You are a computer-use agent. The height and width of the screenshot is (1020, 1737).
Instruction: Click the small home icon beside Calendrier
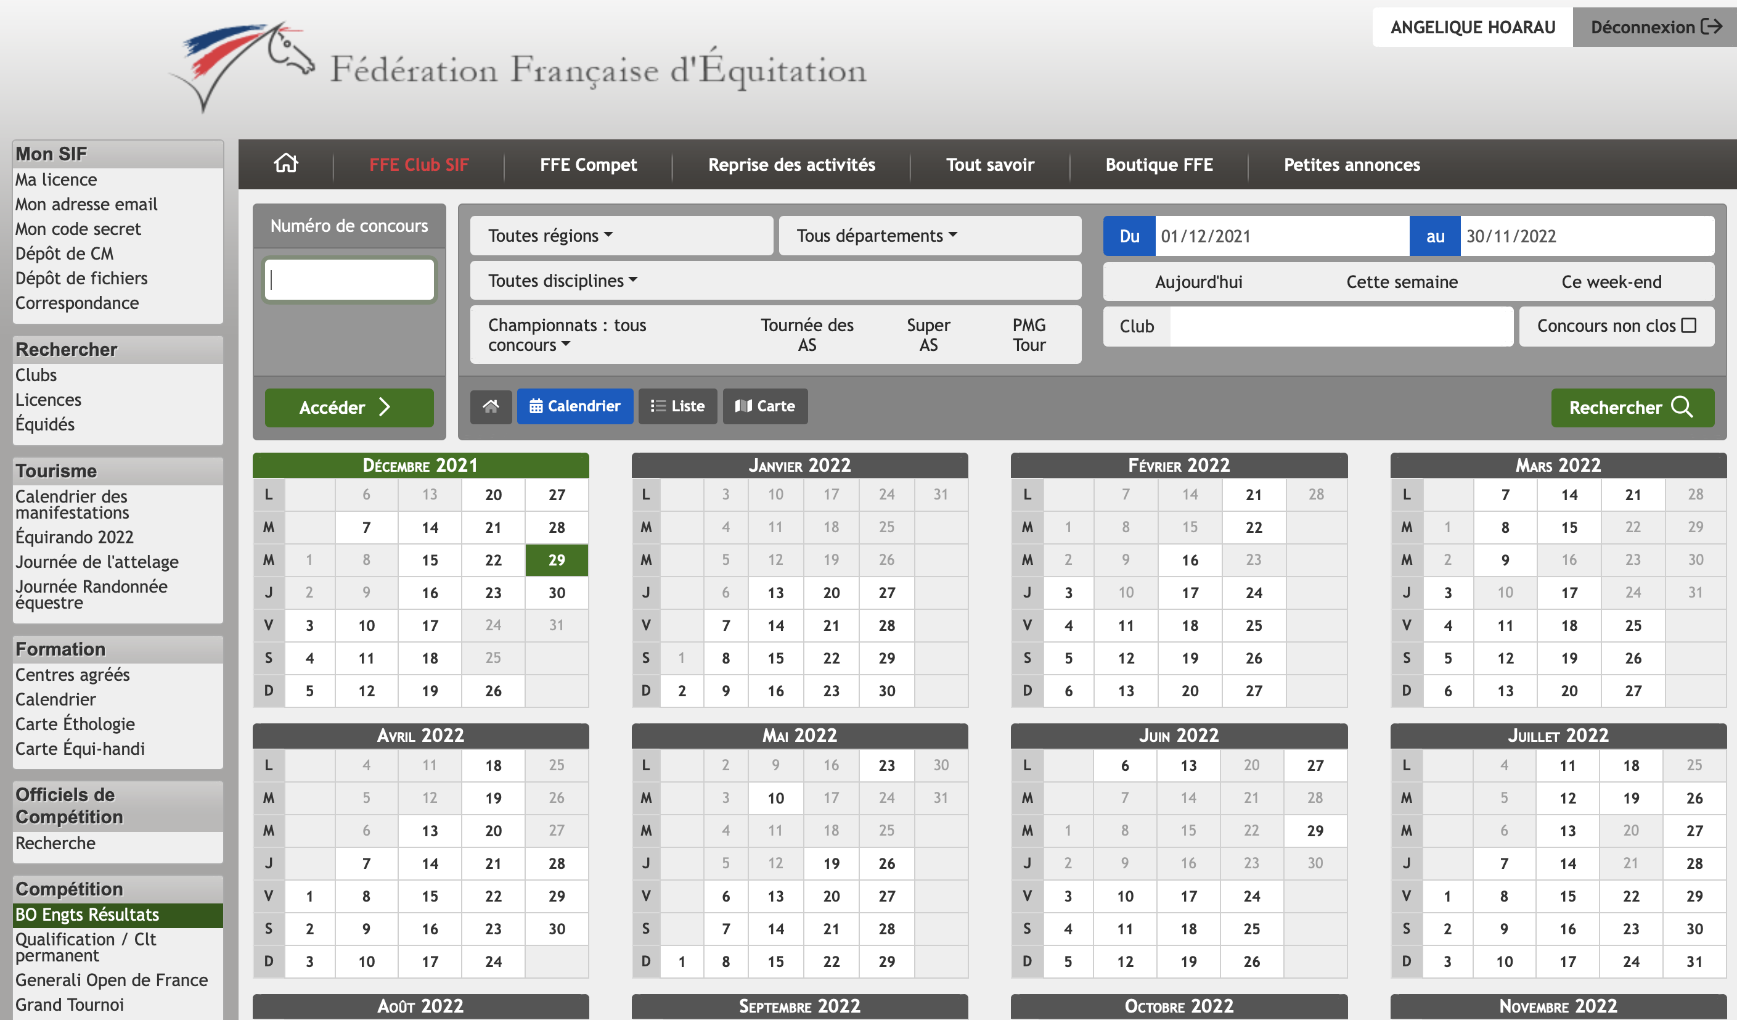click(x=491, y=406)
